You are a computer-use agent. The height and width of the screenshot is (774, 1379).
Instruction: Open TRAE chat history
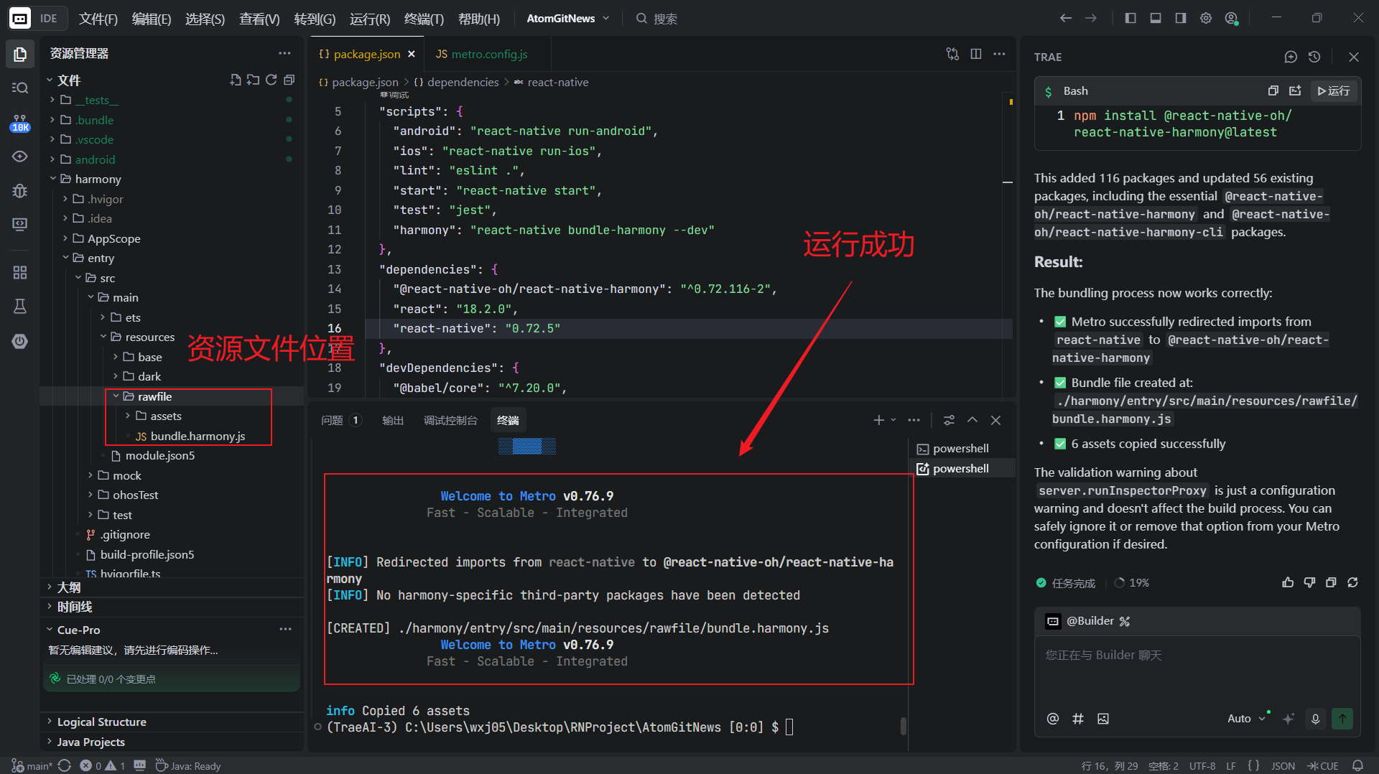[x=1314, y=57]
